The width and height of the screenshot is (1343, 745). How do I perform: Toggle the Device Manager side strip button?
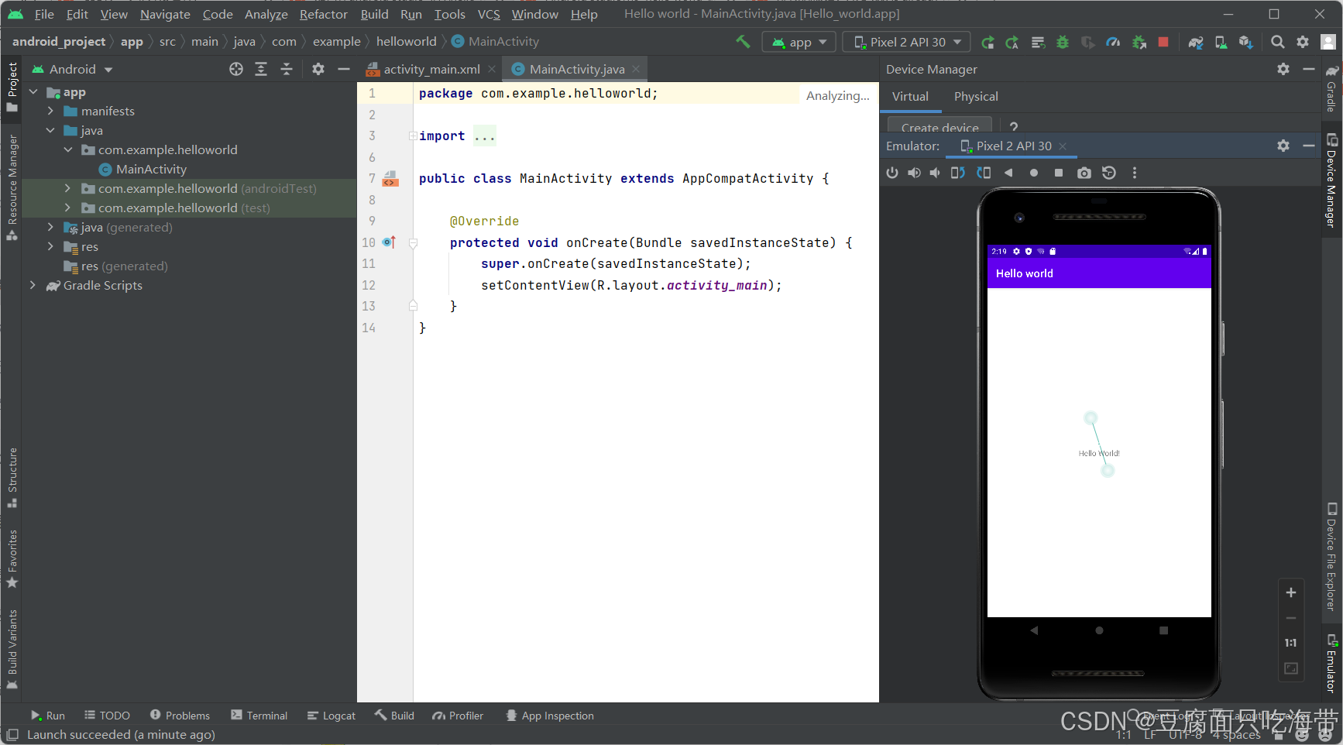(1331, 180)
